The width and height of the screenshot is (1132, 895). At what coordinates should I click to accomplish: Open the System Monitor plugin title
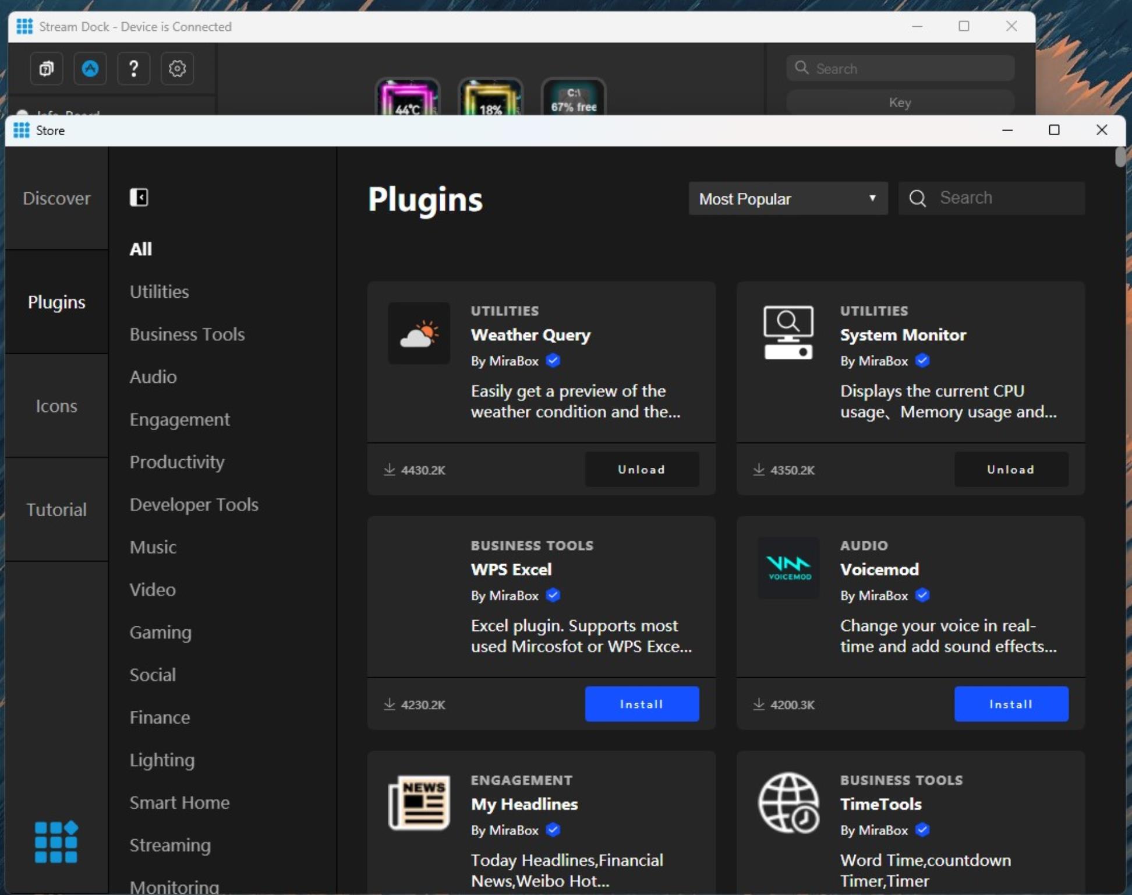[903, 335]
